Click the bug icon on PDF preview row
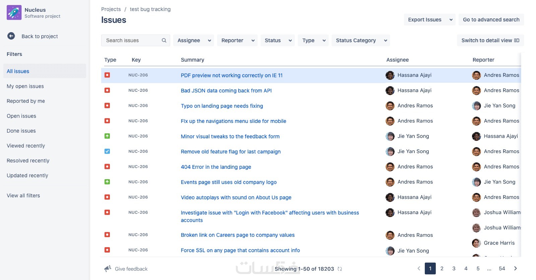 pos(107,75)
